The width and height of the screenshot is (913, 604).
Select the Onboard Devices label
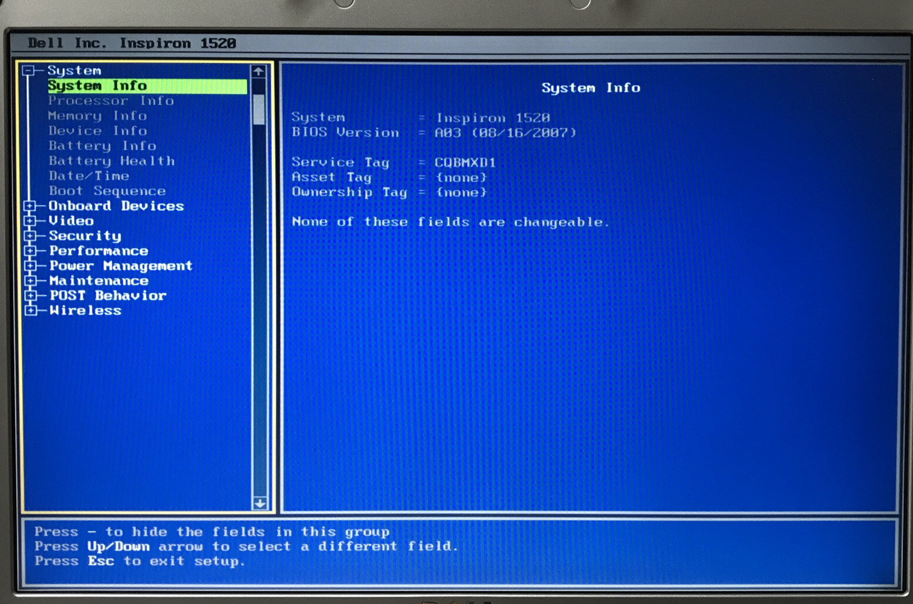click(116, 206)
